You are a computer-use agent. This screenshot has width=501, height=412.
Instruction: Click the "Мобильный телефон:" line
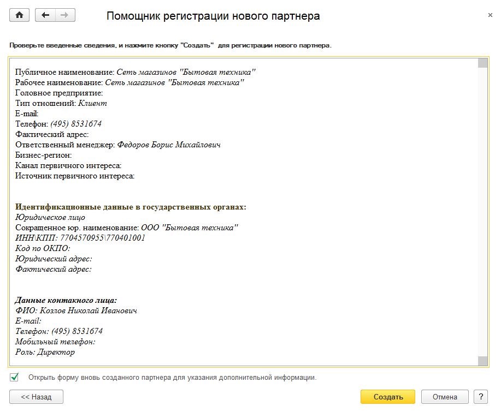click(x=55, y=342)
